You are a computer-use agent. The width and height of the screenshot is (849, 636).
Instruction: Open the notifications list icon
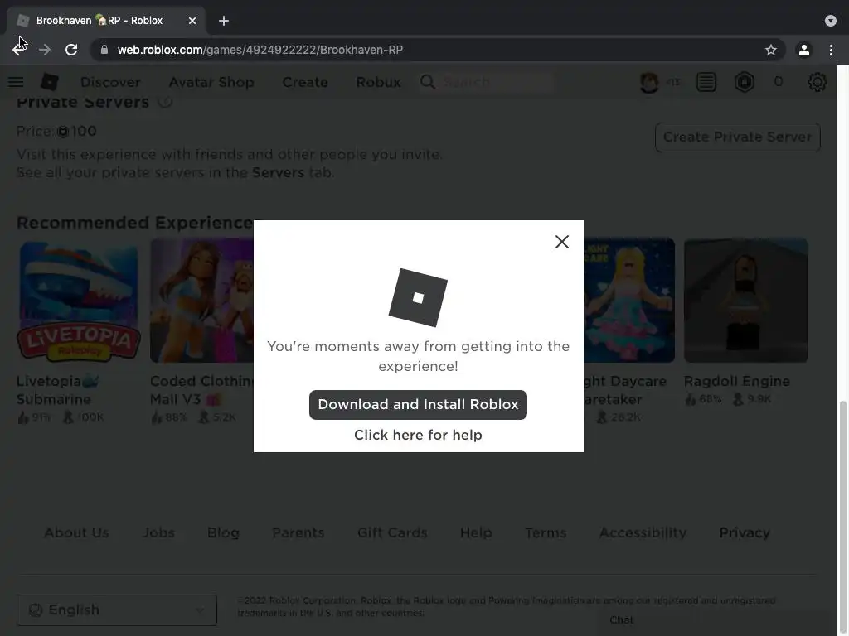(706, 82)
